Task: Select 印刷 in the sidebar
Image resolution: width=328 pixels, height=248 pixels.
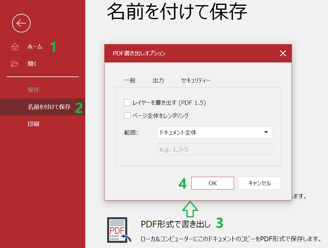Action: (x=34, y=124)
